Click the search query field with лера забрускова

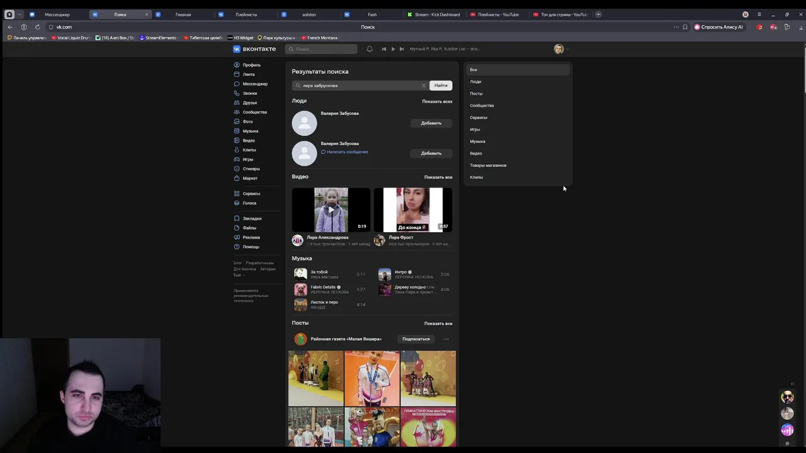point(360,86)
